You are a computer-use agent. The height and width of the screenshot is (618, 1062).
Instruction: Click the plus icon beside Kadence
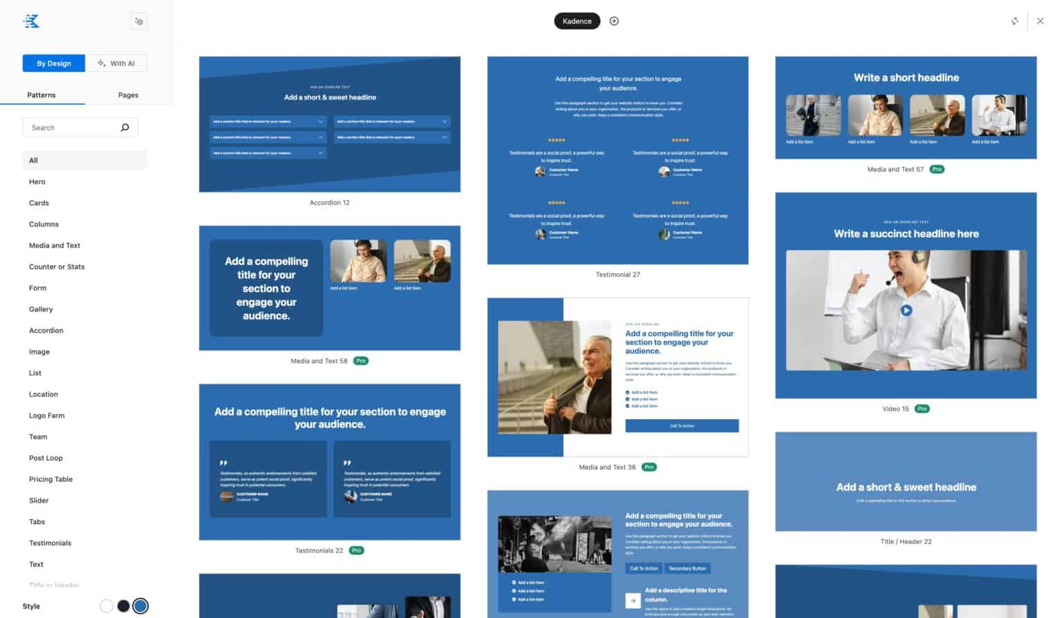[614, 21]
